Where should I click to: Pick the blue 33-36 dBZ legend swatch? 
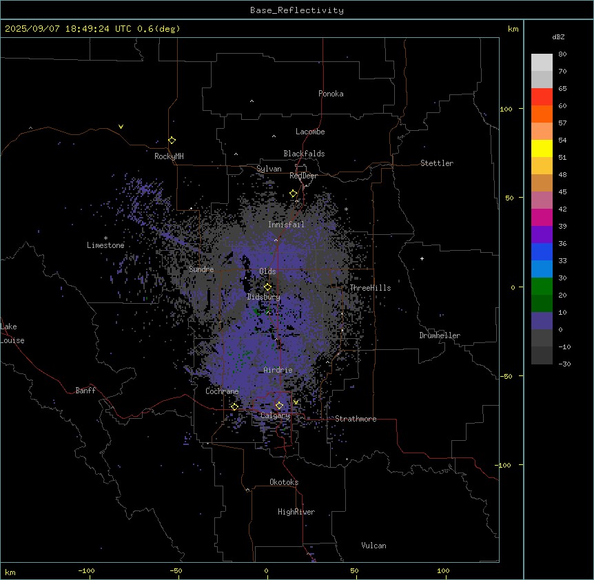click(542, 251)
